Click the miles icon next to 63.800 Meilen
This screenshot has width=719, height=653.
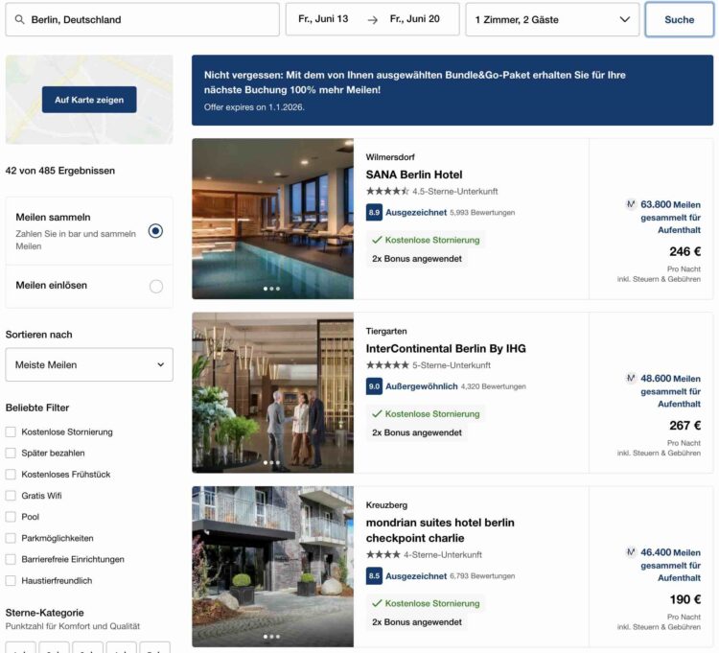click(631, 204)
